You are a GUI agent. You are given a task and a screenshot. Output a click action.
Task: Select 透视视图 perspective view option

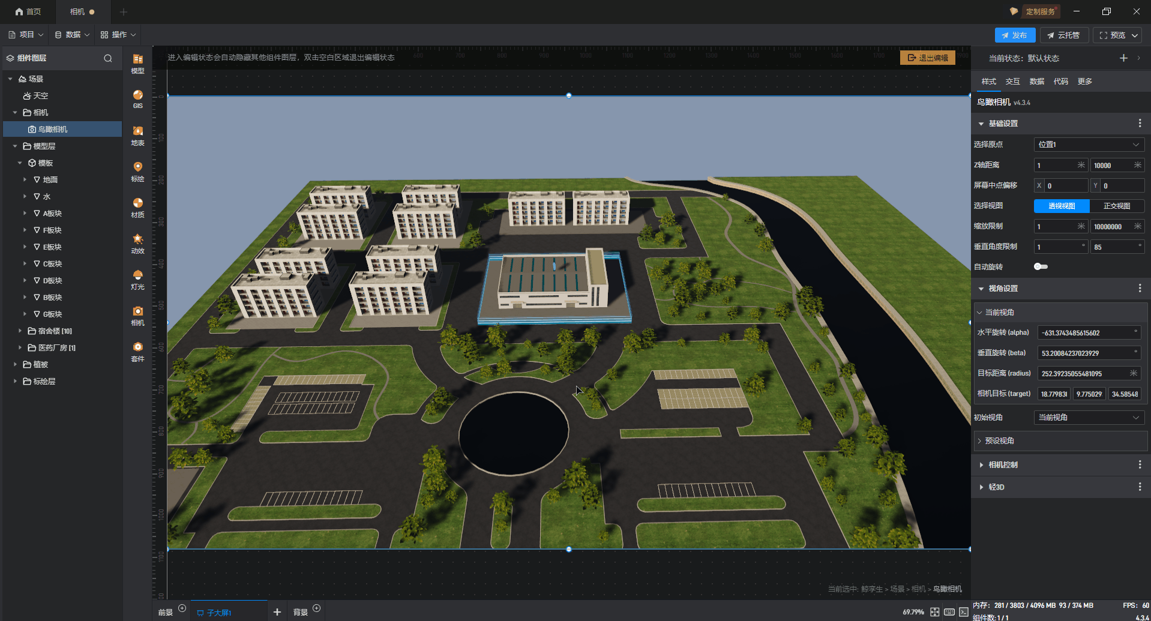[x=1061, y=206]
